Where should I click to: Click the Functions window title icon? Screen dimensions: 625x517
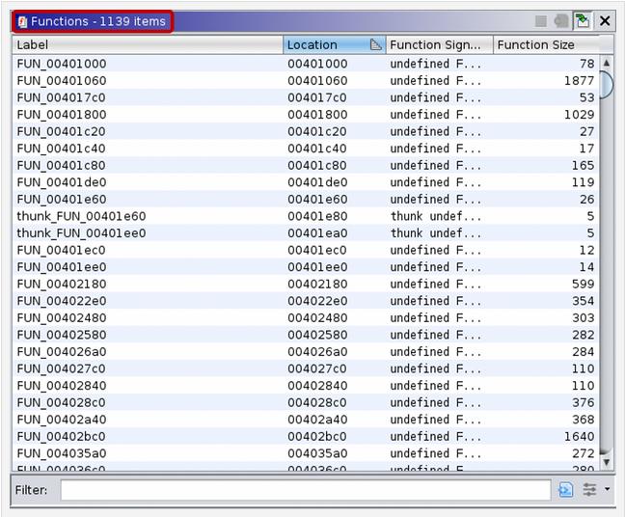pyautogui.click(x=22, y=21)
